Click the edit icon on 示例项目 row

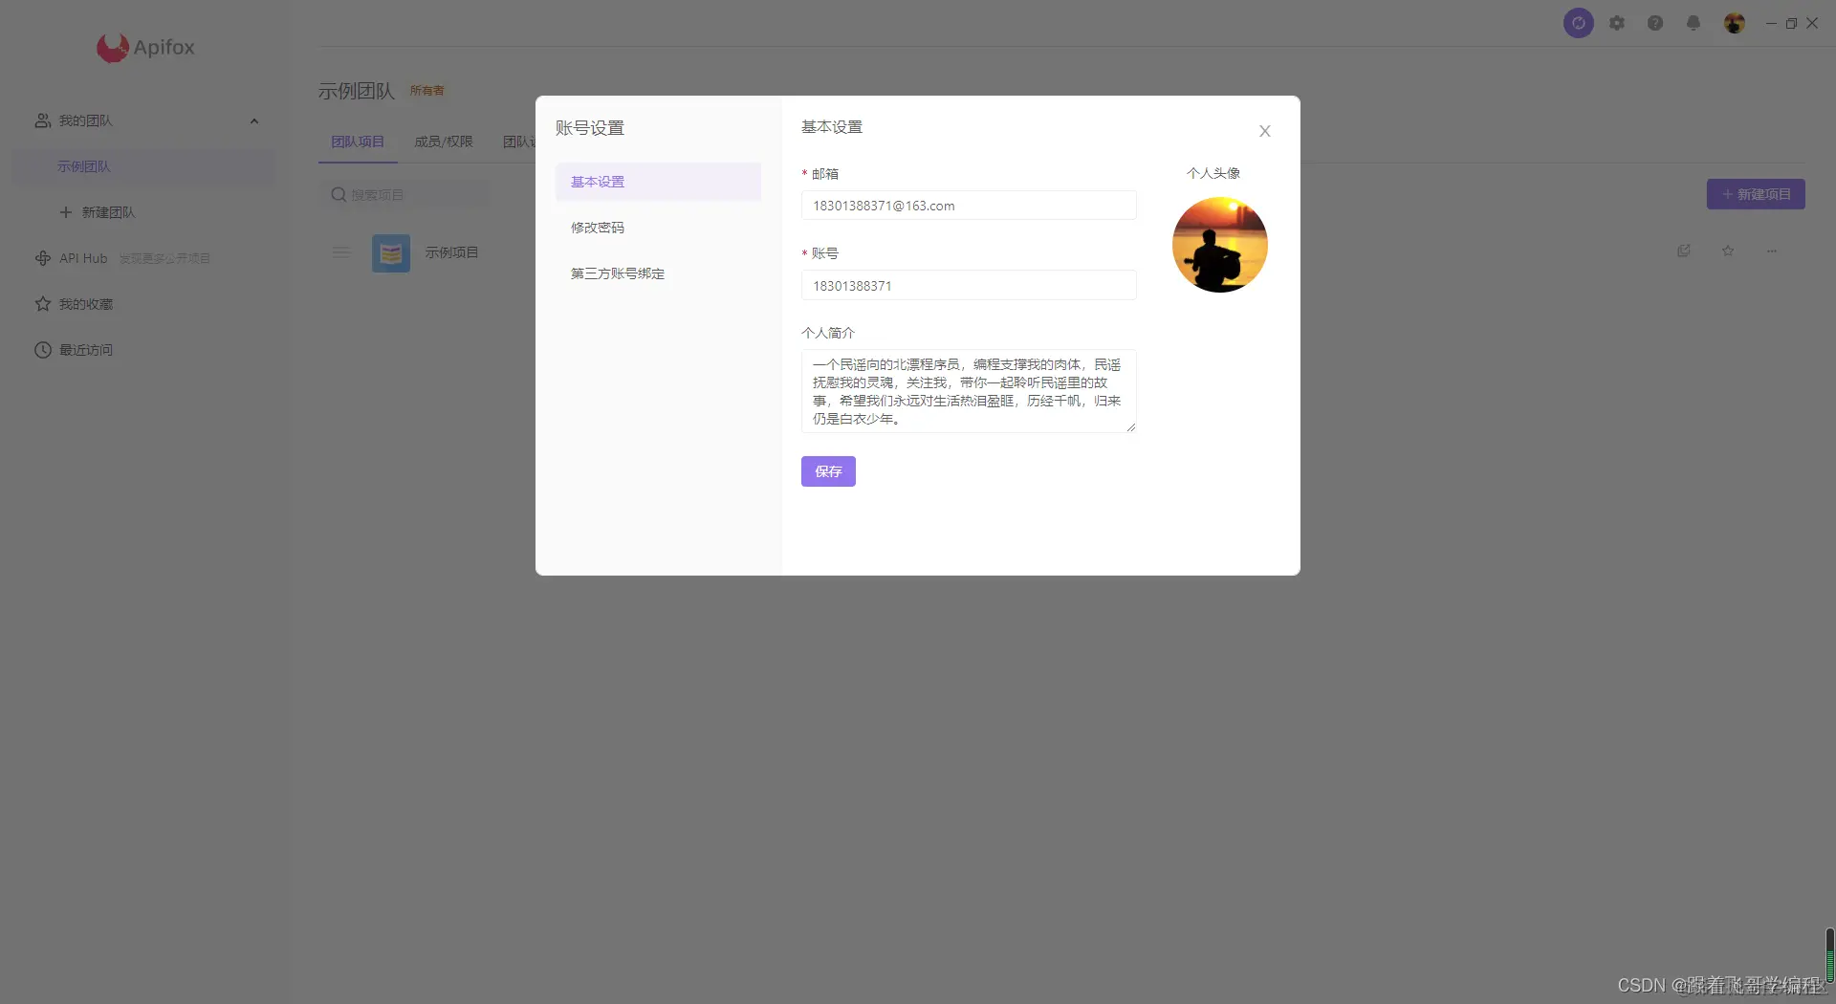click(1684, 251)
